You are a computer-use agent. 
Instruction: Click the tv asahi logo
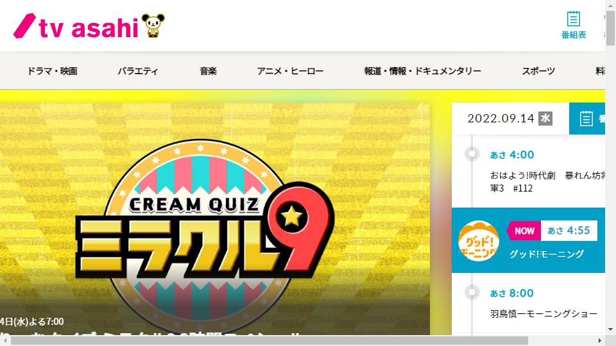pos(76,26)
